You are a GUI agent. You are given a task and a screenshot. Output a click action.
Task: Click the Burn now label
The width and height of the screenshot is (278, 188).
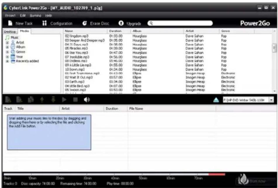(x=258, y=181)
